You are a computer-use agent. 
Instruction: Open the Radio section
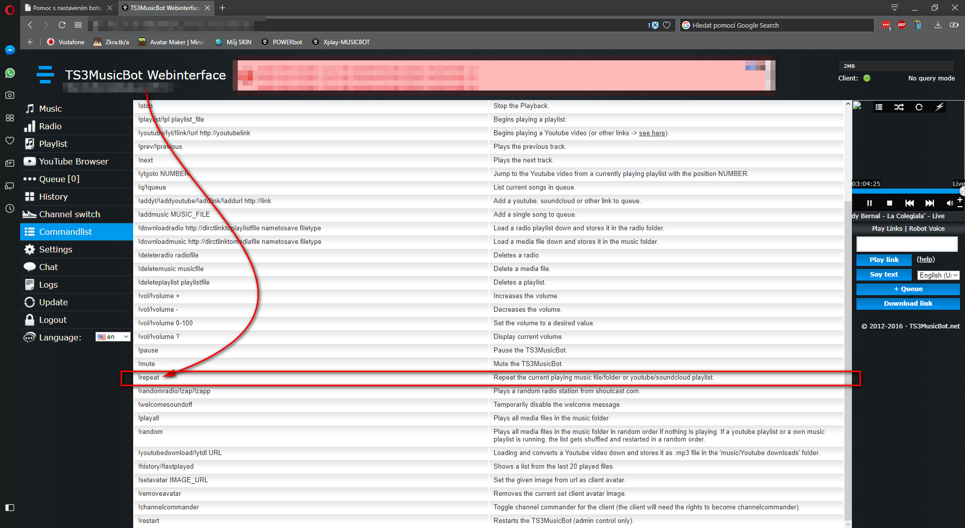click(76, 126)
